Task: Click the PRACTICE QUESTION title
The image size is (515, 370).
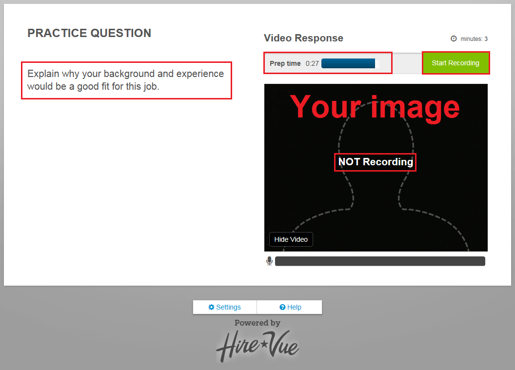Action: tap(89, 33)
